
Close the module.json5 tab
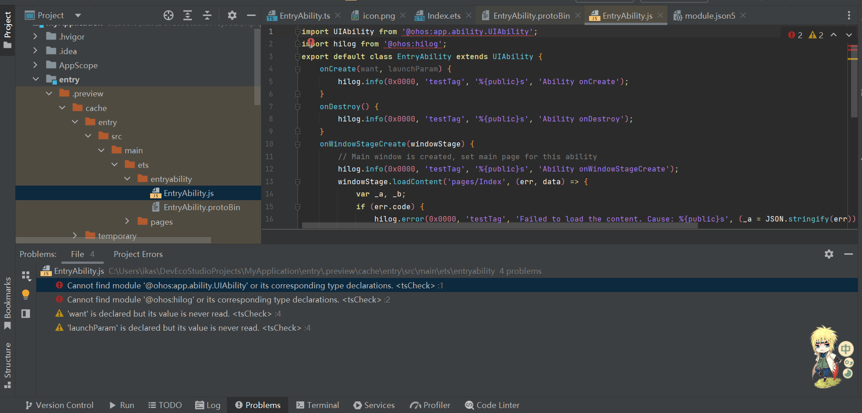point(743,15)
